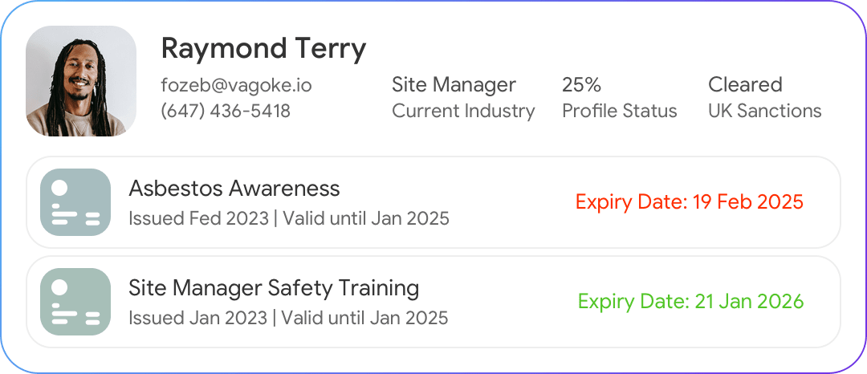Open the Asbestos Awareness certificate title
The width and height of the screenshot is (867, 374).
click(x=234, y=189)
